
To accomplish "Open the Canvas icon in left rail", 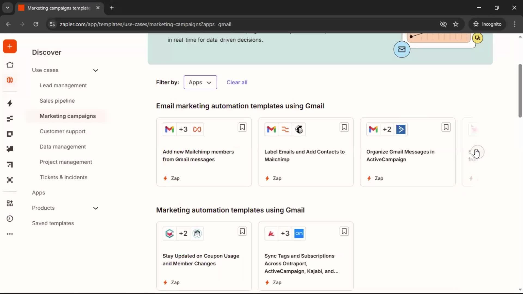I will point(10,164).
